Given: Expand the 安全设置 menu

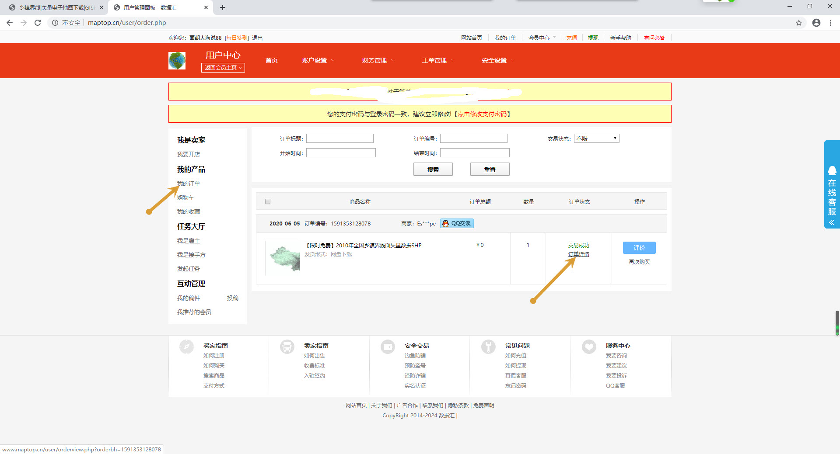Looking at the screenshot, I should (x=498, y=60).
